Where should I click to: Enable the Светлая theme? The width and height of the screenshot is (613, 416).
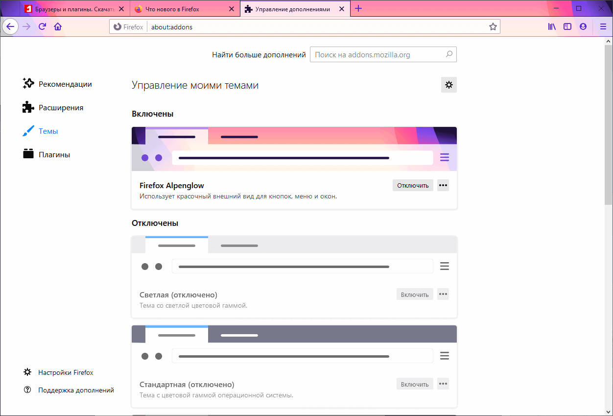click(x=415, y=294)
